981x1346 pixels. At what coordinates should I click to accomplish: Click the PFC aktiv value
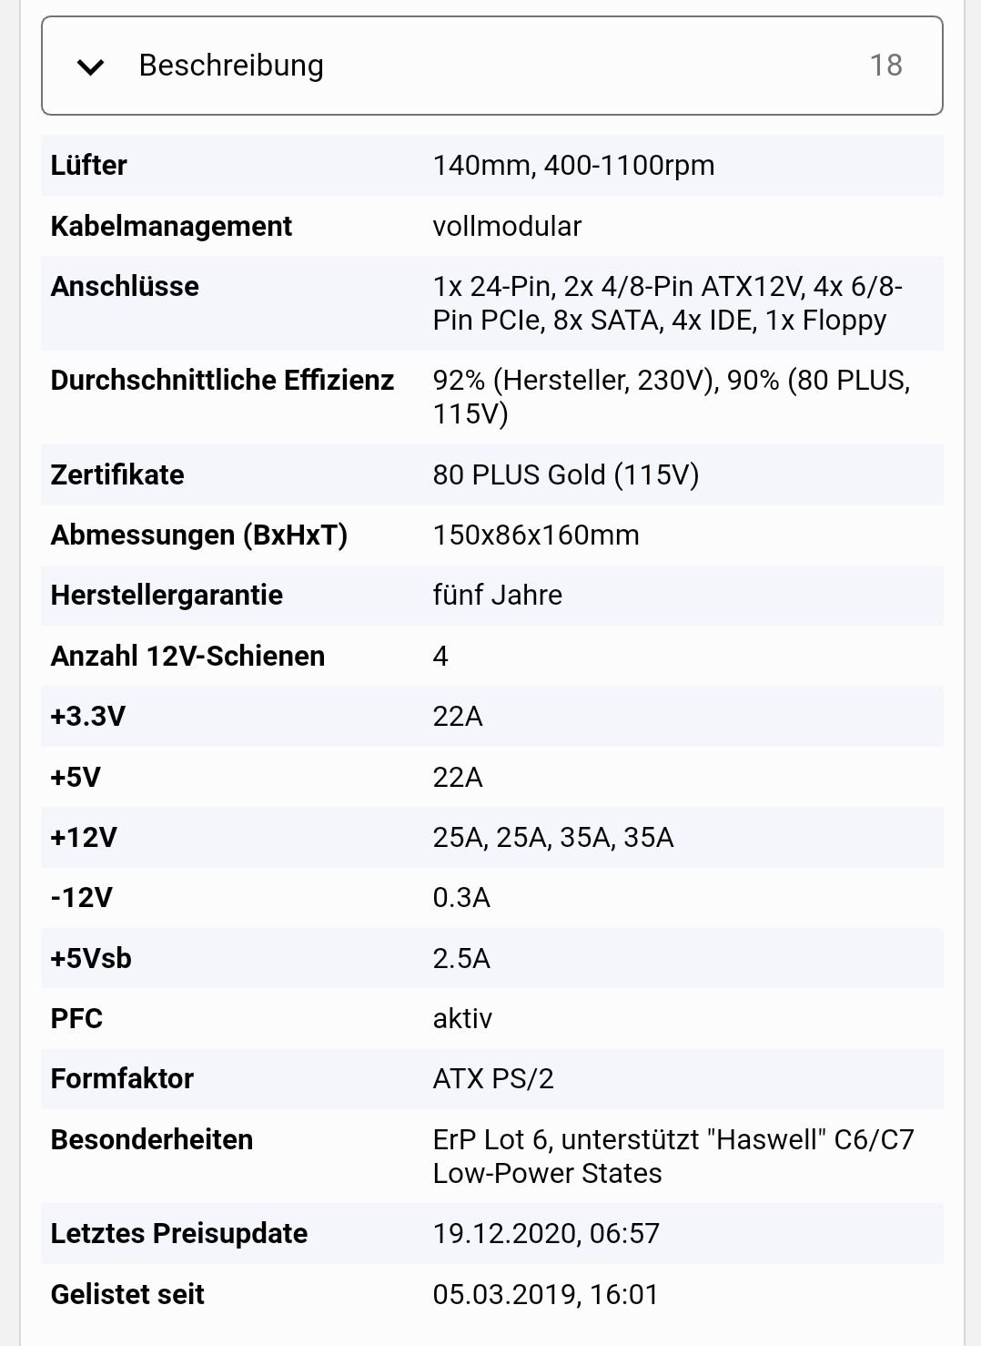point(462,1018)
